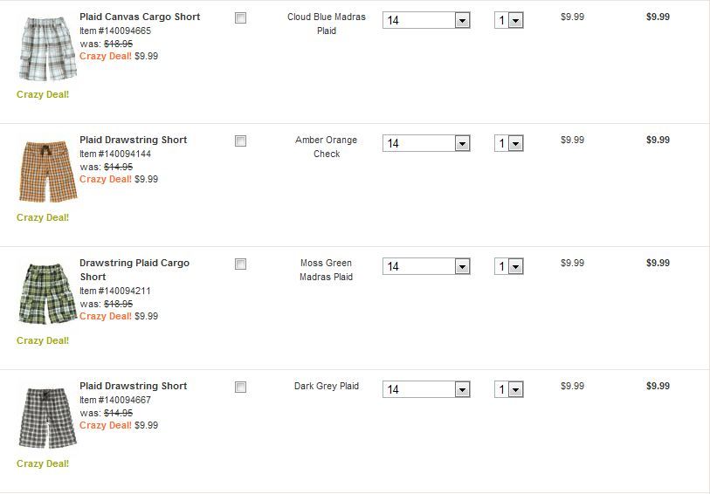
Task: Open the Drawstring Plaid Cargo Short product link
Action: pos(134,263)
